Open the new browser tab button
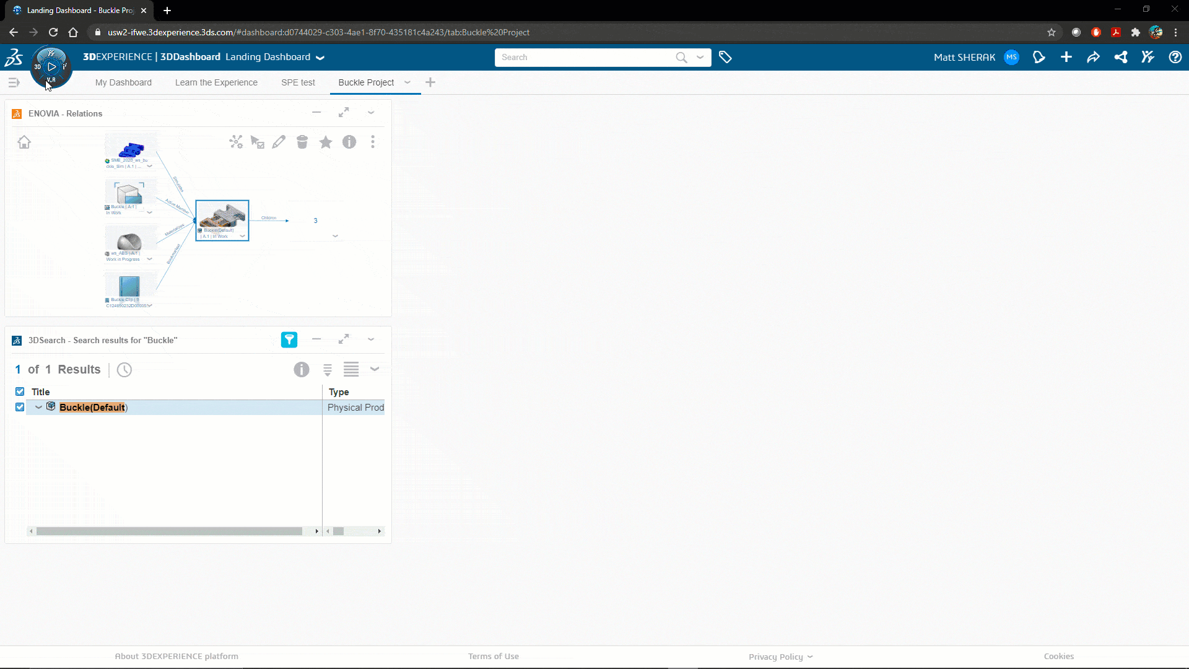Image resolution: width=1189 pixels, height=669 pixels. 167,11
